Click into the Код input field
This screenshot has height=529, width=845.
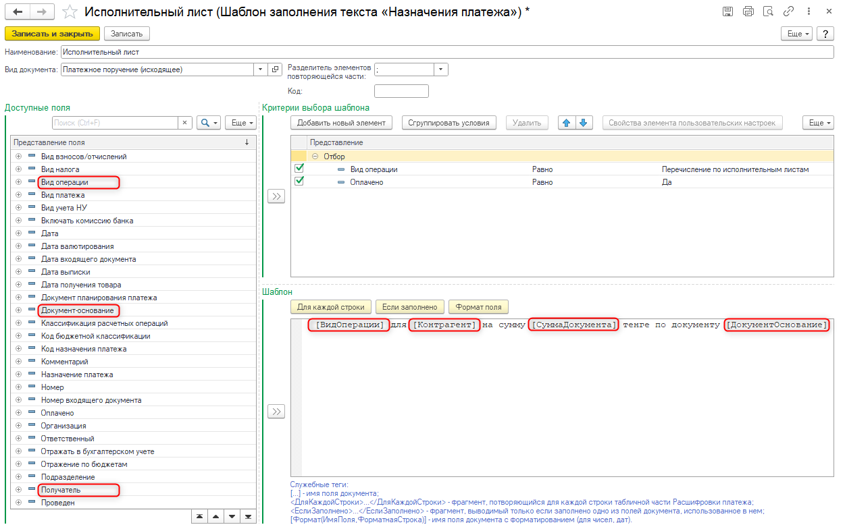coord(401,91)
